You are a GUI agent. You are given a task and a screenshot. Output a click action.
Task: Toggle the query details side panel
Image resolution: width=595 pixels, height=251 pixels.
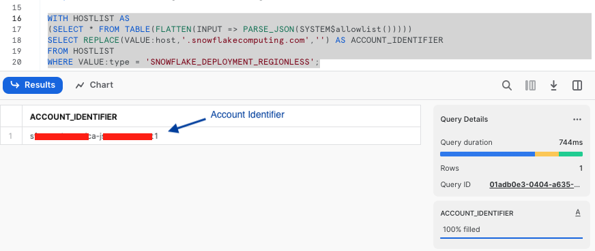click(x=577, y=86)
